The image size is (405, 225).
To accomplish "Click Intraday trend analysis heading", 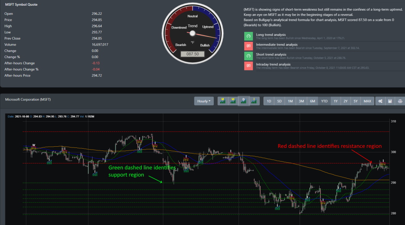I will [x=273, y=65].
